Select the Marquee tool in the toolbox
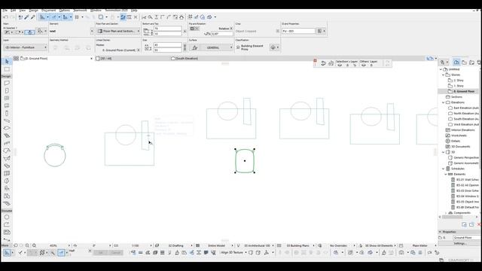The image size is (482, 271). [7, 69]
